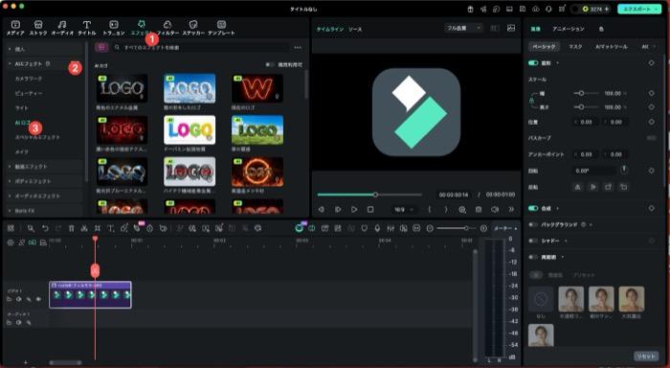
Task: Click the gift icon in title bar
Action: tap(471, 9)
